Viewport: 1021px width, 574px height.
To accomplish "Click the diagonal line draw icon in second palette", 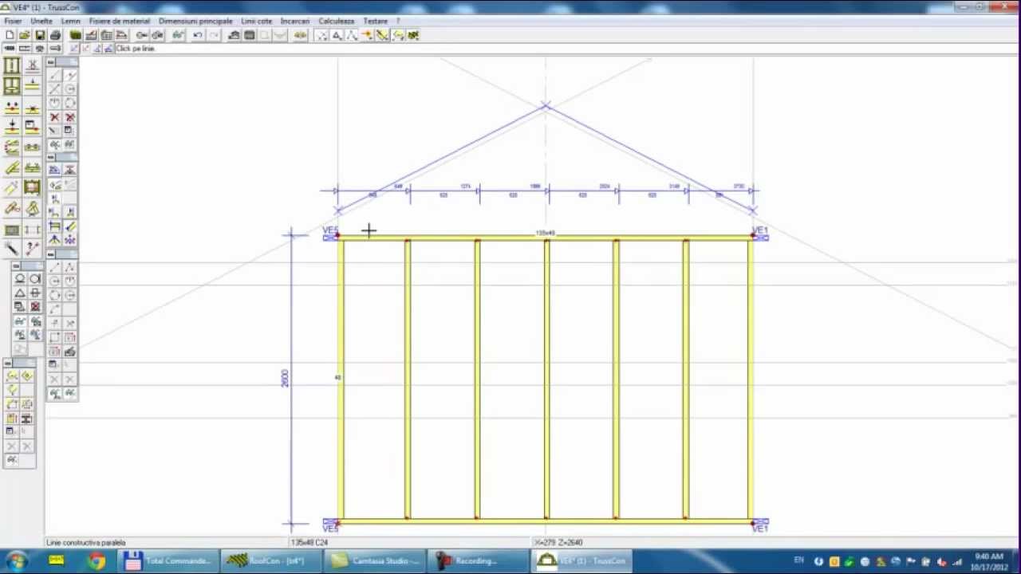I will pos(55,74).
